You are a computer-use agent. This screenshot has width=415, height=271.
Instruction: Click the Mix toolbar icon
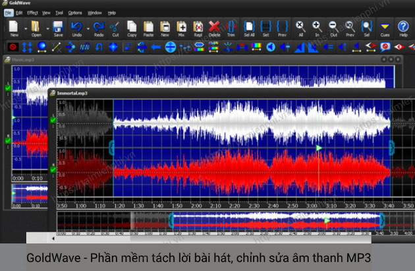(181, 28)
